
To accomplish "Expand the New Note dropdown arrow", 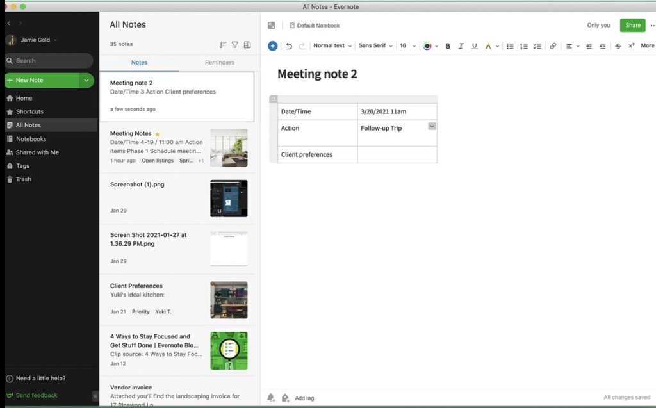I will pos(86,80).
